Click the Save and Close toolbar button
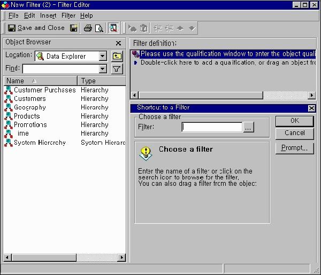This screenshot has width=321, height=275. [36, 28]
